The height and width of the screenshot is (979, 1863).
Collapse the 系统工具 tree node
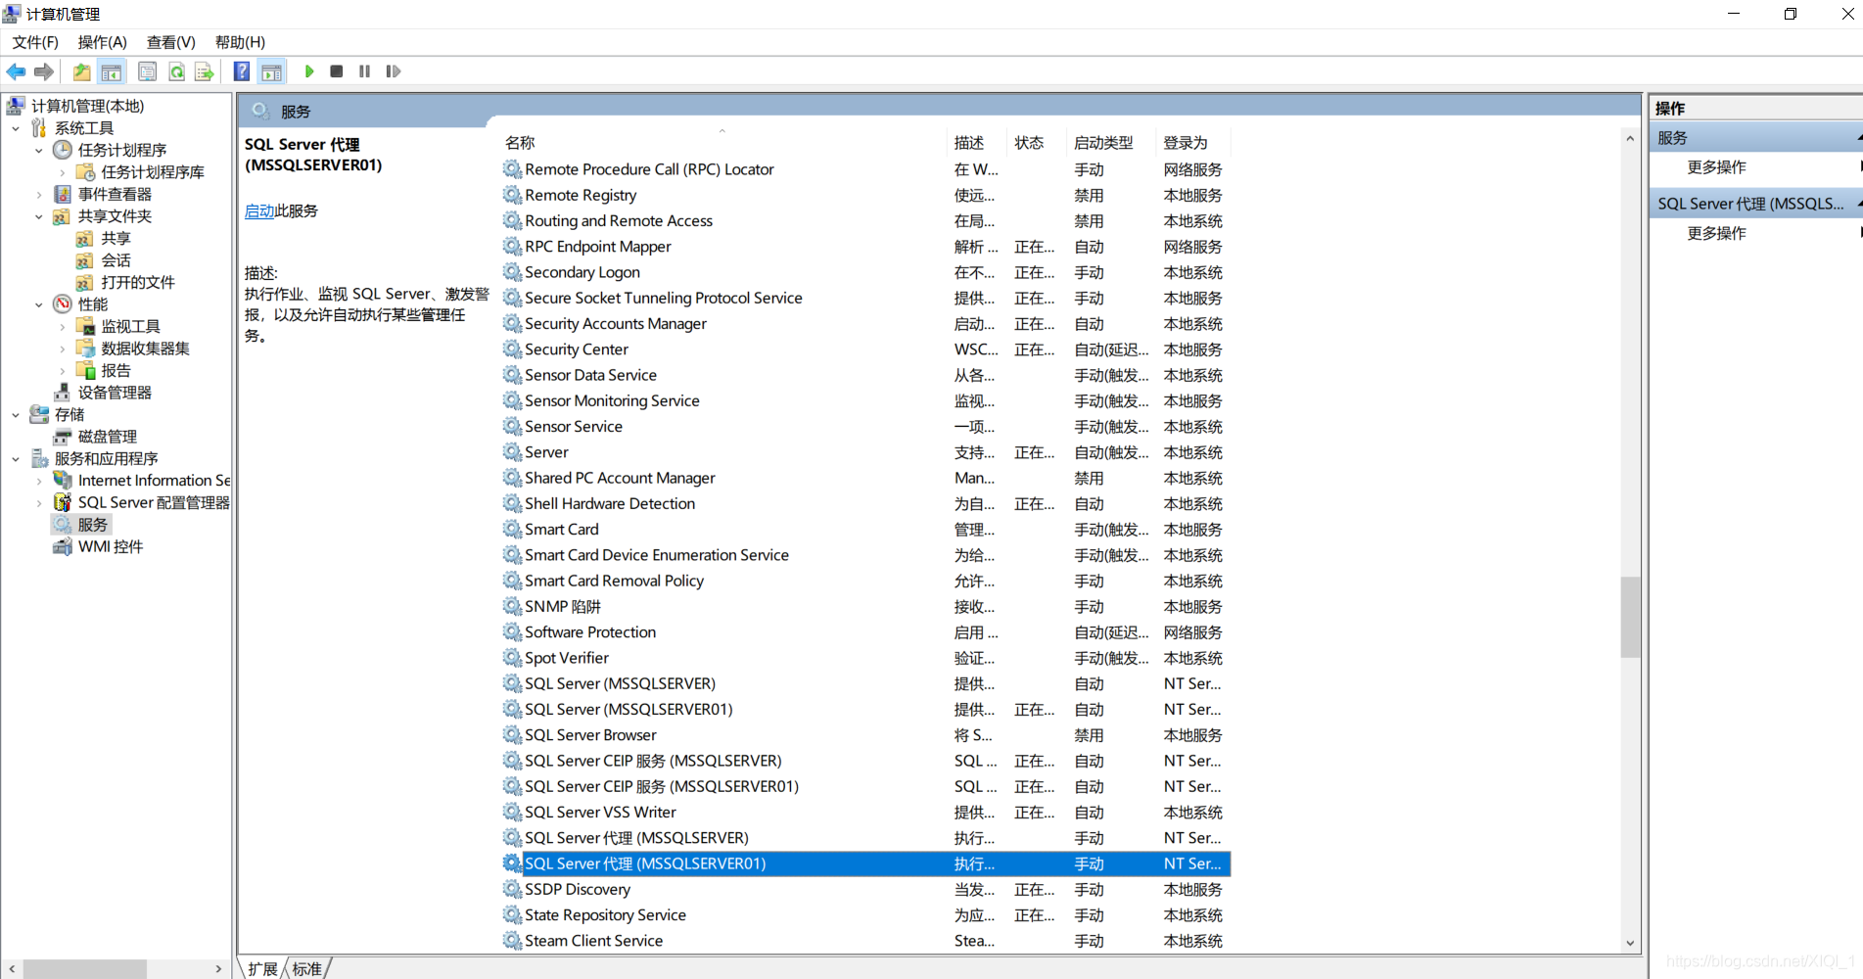16,128
